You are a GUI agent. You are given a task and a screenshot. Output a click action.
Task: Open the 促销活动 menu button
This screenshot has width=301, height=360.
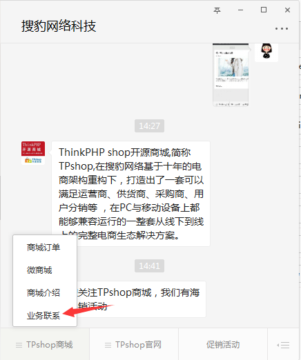pyautogui.click(x=223, y=344)
